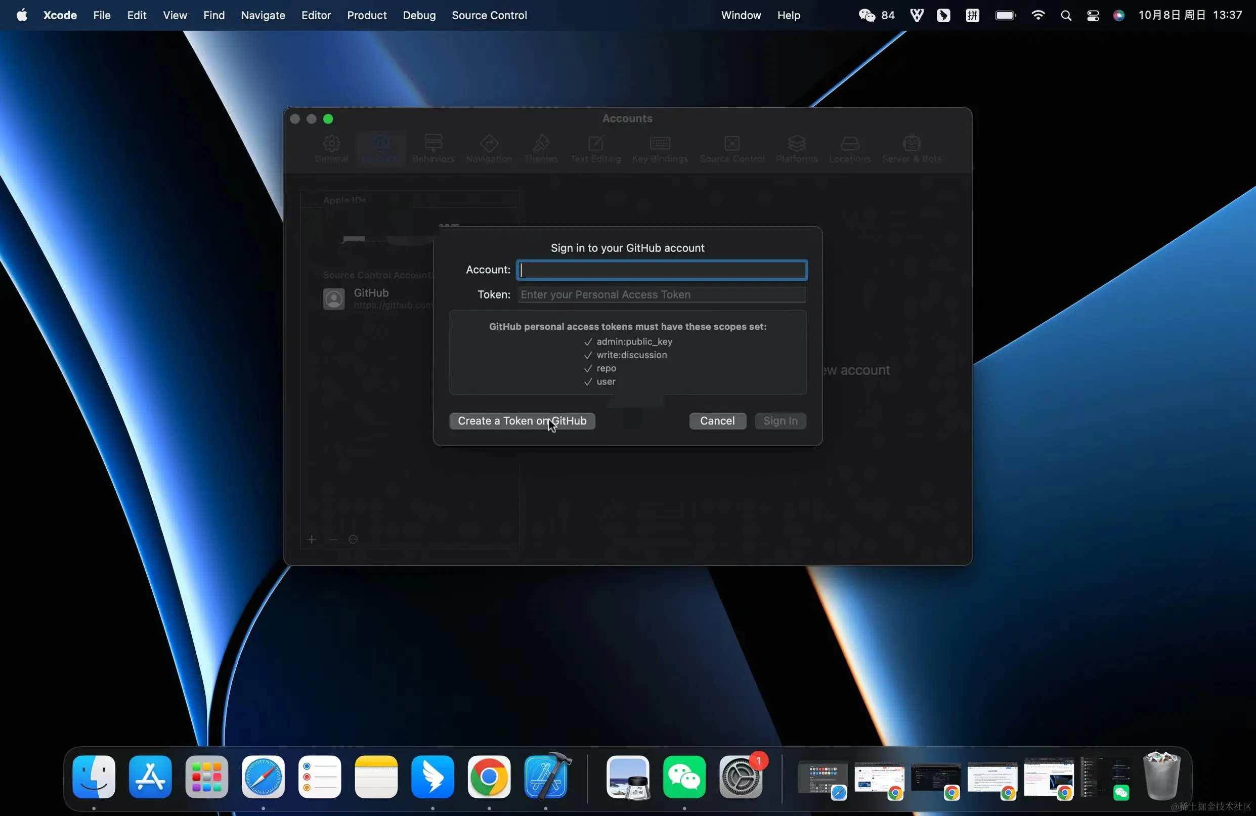
Task: Click the Personal Access Token field
Action: [x=661, y=294]
